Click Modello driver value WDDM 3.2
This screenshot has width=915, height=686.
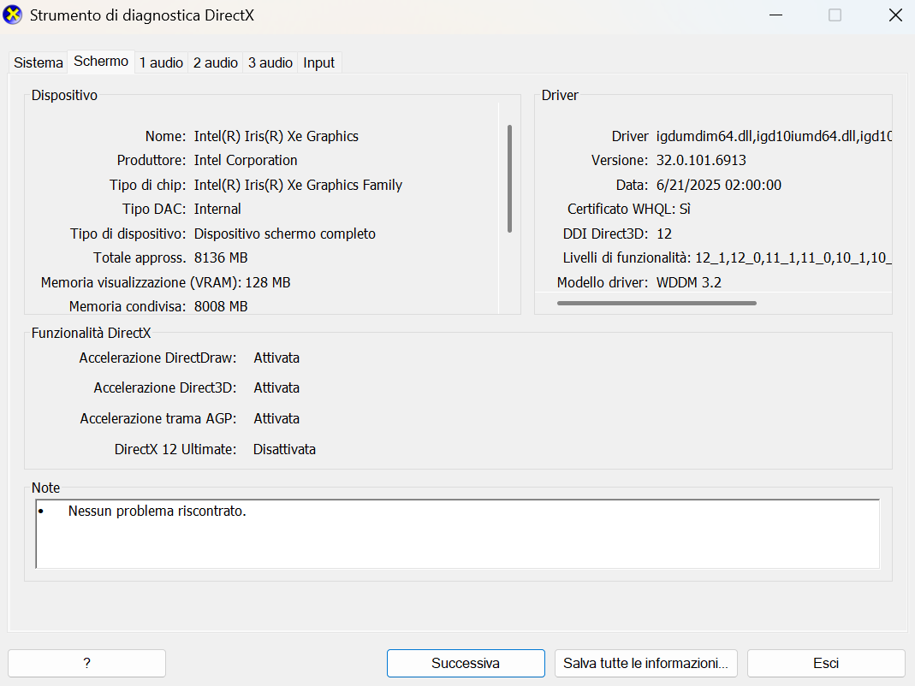point(688,282)
